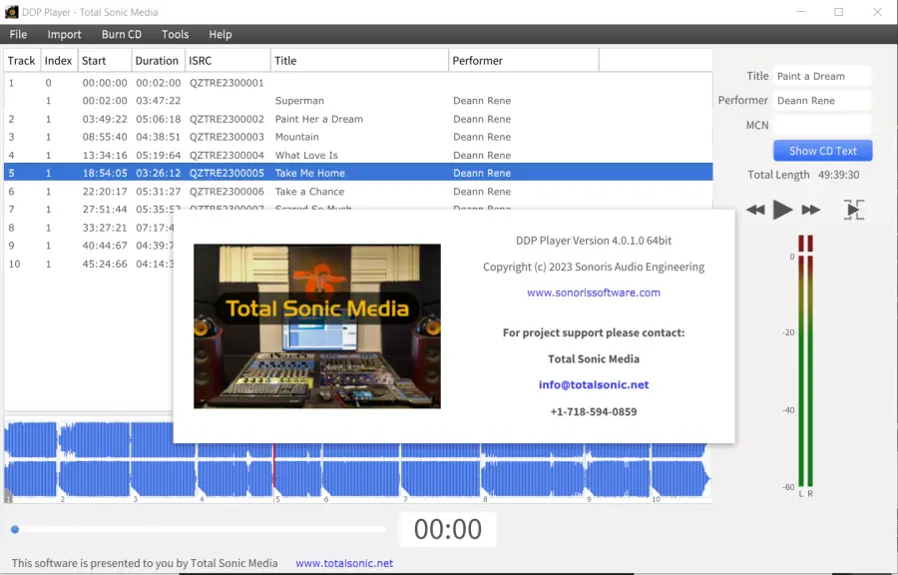The height and width of the screenshot is (575, 898).
Task: Click the Total Sonic Media studio image
Action: [x=316, y=325]
